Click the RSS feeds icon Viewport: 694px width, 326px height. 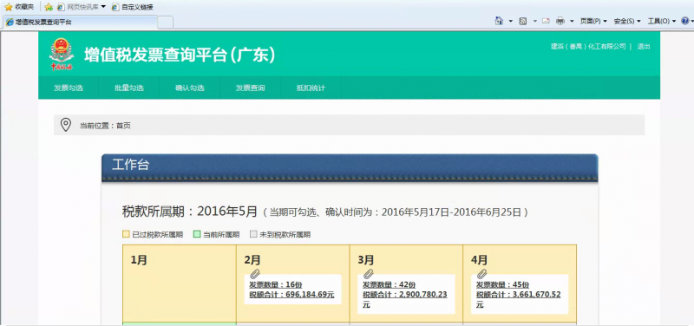click(523, 21)
